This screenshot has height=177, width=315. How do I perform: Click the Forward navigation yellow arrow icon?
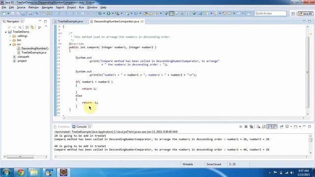[239, 13]
